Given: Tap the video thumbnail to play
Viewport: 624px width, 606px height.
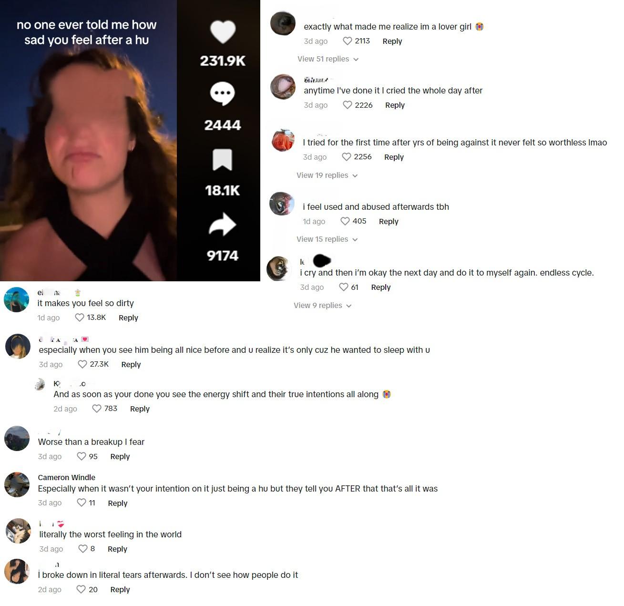Looking at the screenshot, I should [88, 141].
